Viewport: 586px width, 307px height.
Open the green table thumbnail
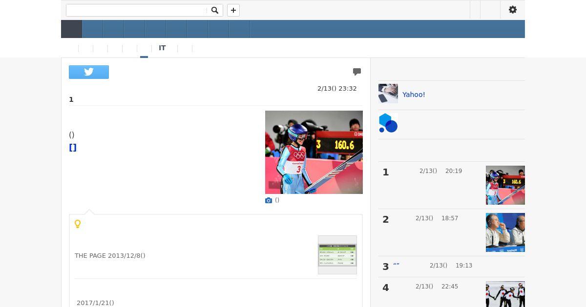pyautogui.click(x=337, y=255)
